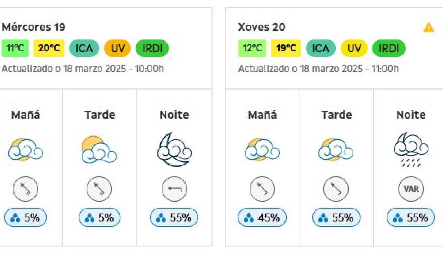This screenshot has width=443, height=253.
Task: Open orange UV index badge for Mércores
Action: point(117,48)
